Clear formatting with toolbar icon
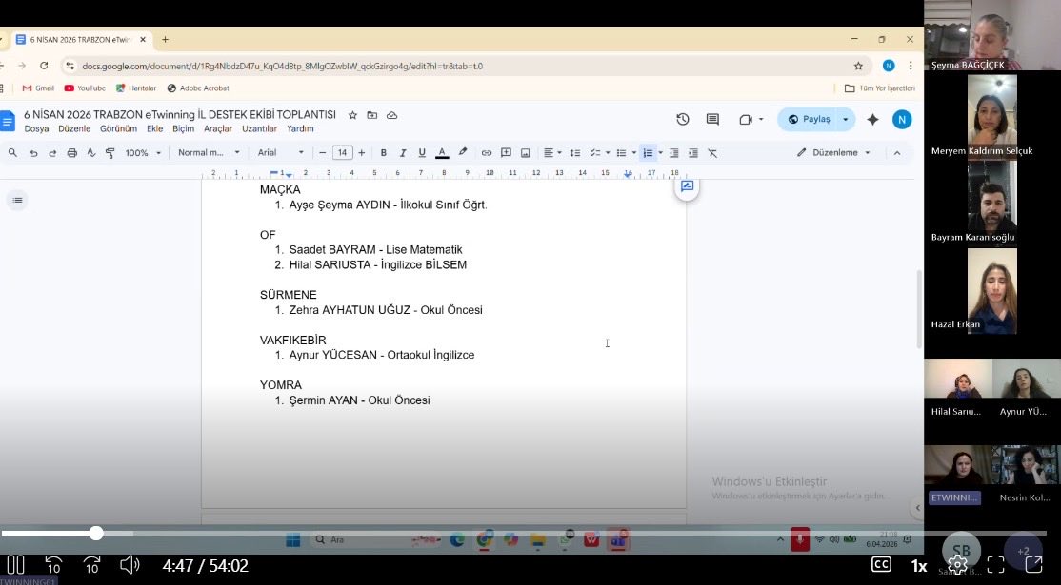This screenshot has height=585, width=1061. [712, 153]
